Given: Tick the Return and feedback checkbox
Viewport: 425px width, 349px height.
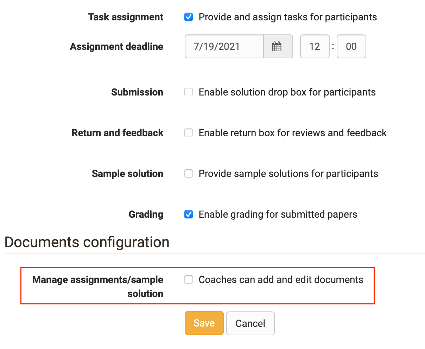Looking at the screenshot, I should coord(189,133).
